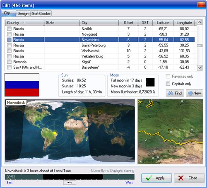Switch to the Design tab
Viewport: 207px width, 188px height.
point(23,14)
